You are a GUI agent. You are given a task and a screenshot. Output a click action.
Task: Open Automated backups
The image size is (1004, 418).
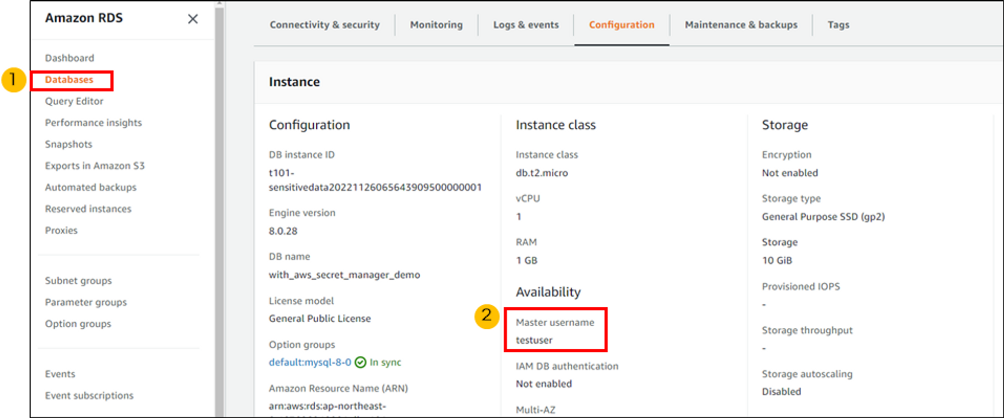91,187
